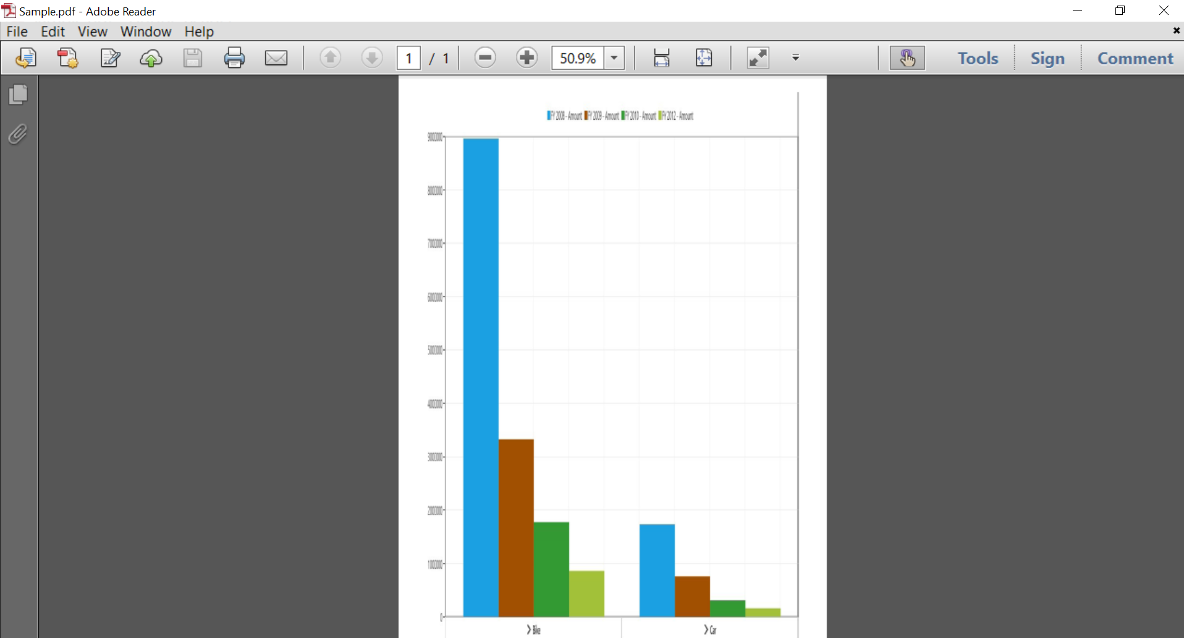Image resolution: width=1184 pixels, height=638 pixels.
Task: Restore down the Adobe Reader window
Action: click(x=1120, y=11)
